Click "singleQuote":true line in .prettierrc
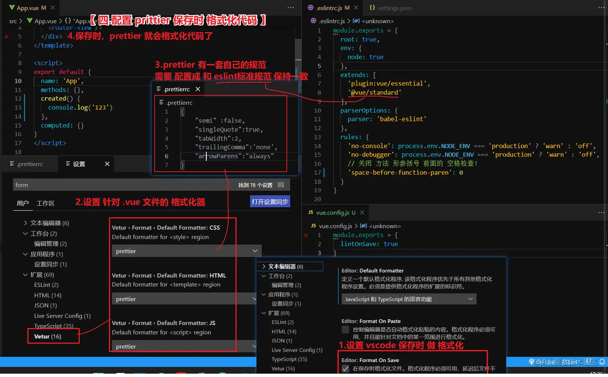608x377 pixels. 229,129
